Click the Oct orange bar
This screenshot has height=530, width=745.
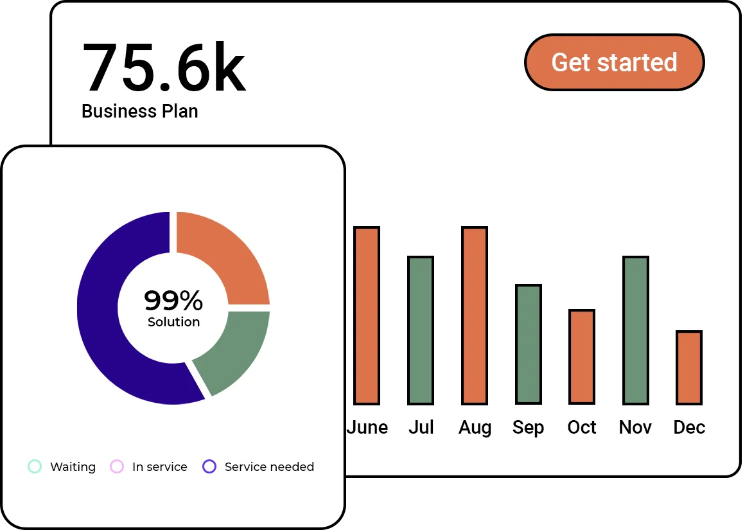tap(582, 357)
